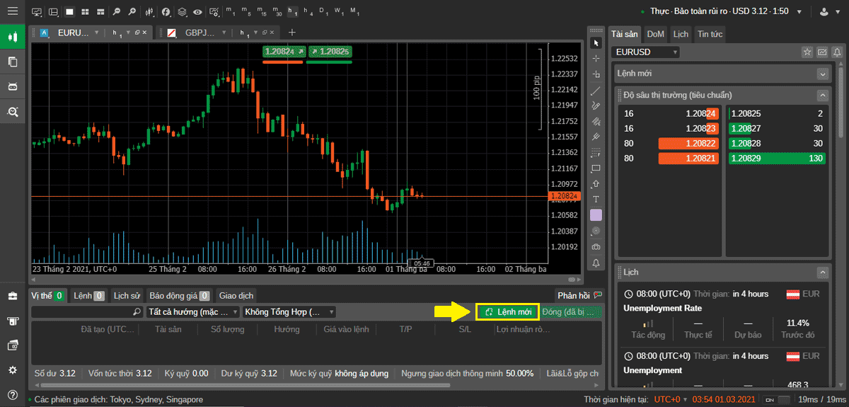This screenshot has width=849, height=407.
Task: Select the trend line drawing tool
Action: tap(596, 90)
